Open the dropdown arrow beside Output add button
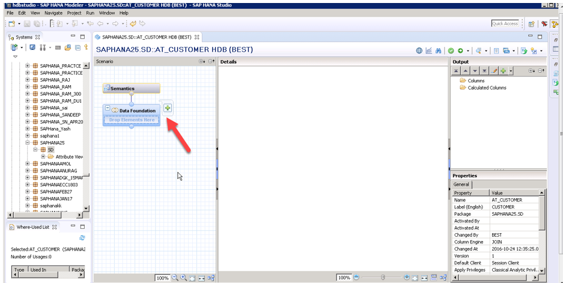Screen dimensions: 563x283 click(x=511, y=71)
